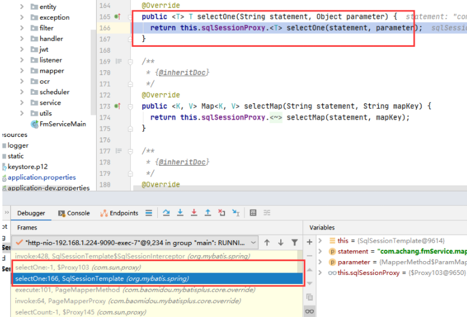Expand the this.sqlSessionProxy watch node
This screenshot has width=467, height=317.
(320, 273)
